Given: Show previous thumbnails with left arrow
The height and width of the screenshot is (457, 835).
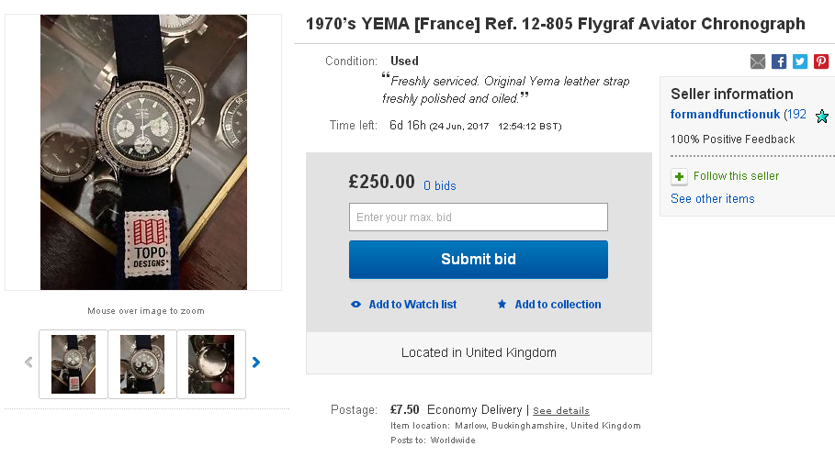Looking at the screenshot, I should [28, 362].
